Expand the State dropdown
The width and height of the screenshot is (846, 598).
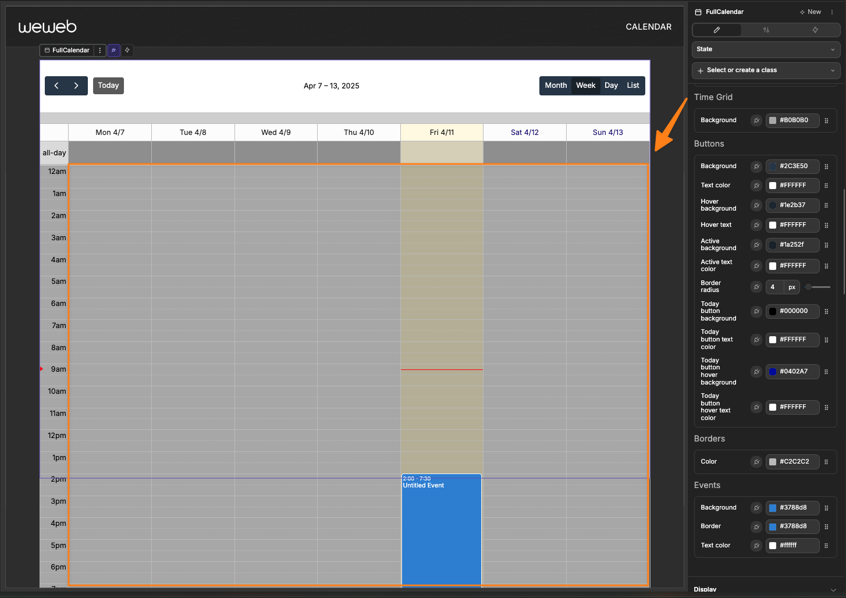(x=766, y=49)
